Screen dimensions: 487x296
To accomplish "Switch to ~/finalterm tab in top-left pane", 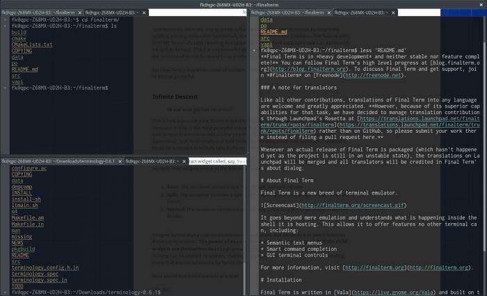I will click(38, 13).
